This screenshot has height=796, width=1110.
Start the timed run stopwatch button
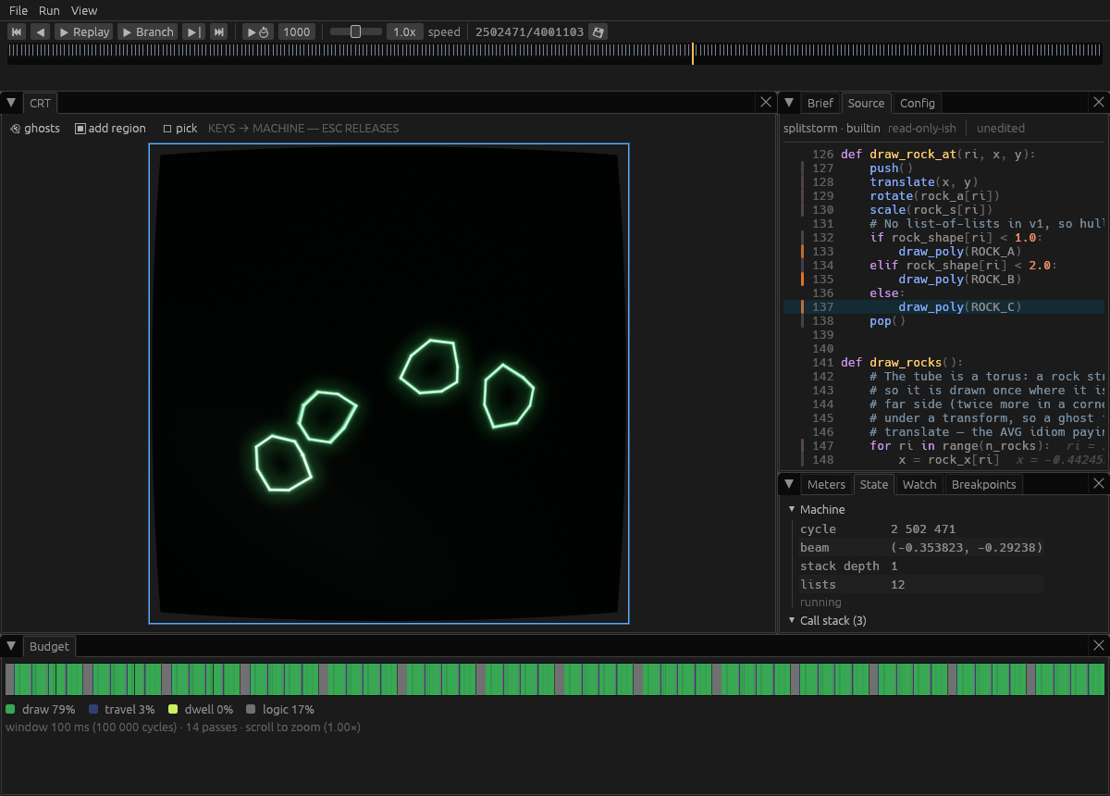pos(257,31)
